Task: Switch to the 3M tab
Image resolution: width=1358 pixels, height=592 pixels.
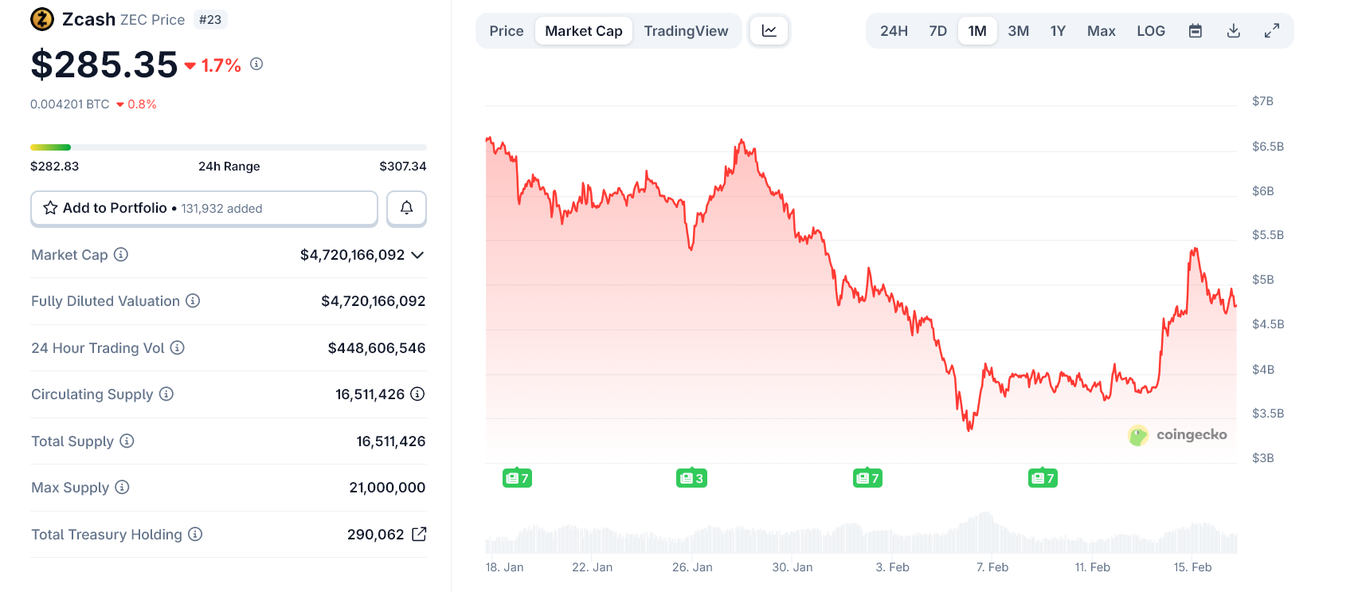Action: click(1018, 30)
